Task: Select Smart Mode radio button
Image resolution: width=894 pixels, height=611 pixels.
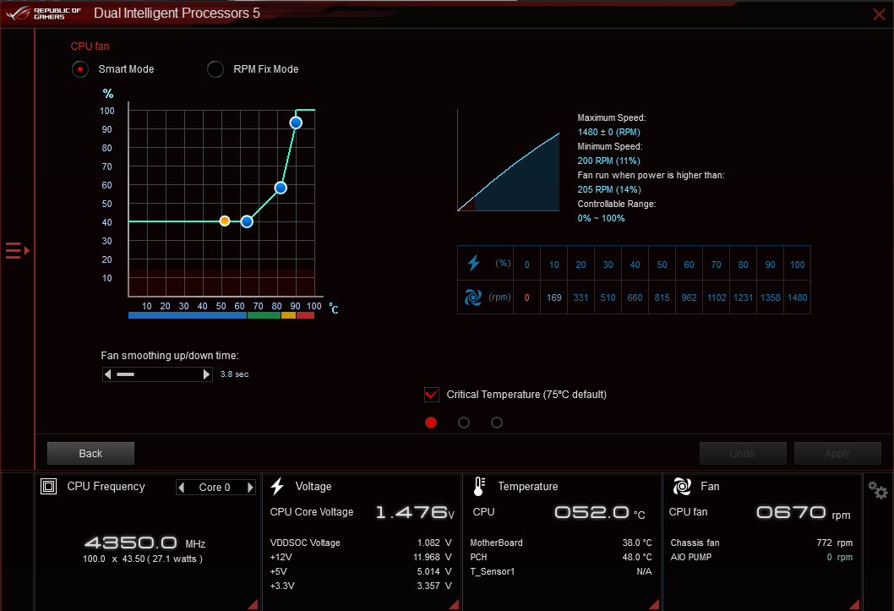Action: coord(79,69)
